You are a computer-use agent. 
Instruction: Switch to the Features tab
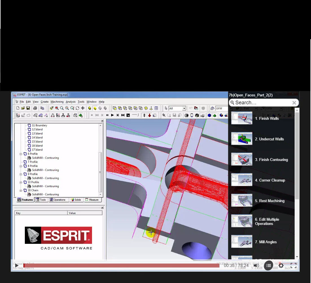(25, 200)
